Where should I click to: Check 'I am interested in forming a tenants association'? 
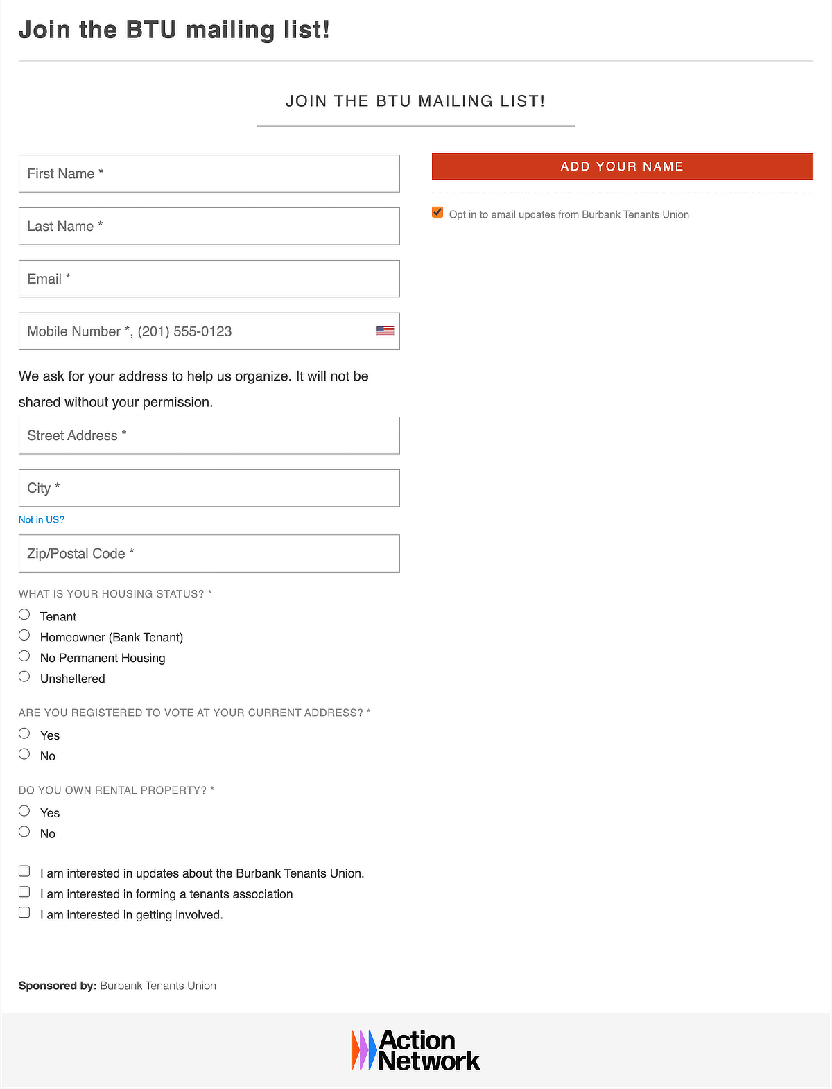pos(24,891)
